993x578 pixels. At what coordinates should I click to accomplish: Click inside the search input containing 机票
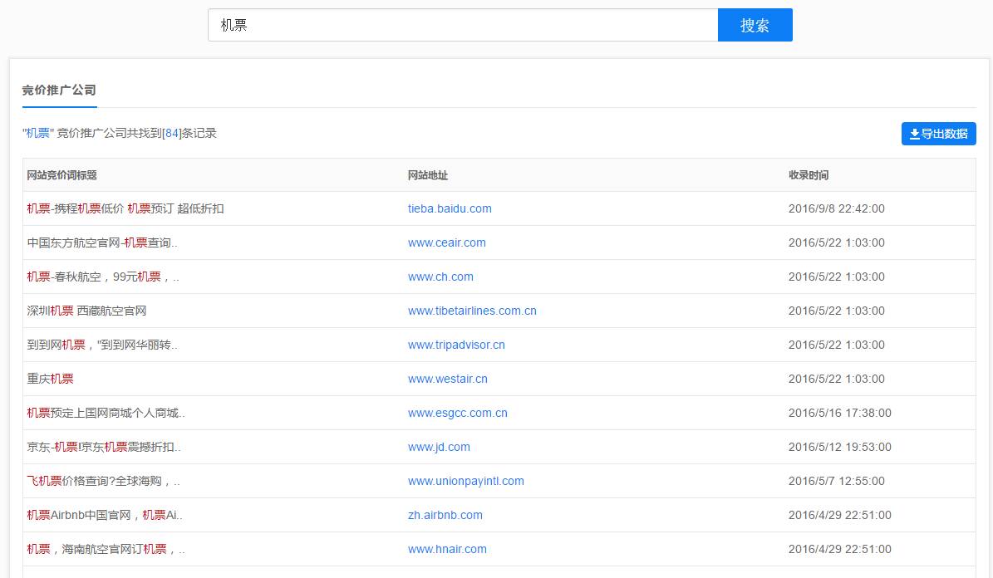[461, 25]
